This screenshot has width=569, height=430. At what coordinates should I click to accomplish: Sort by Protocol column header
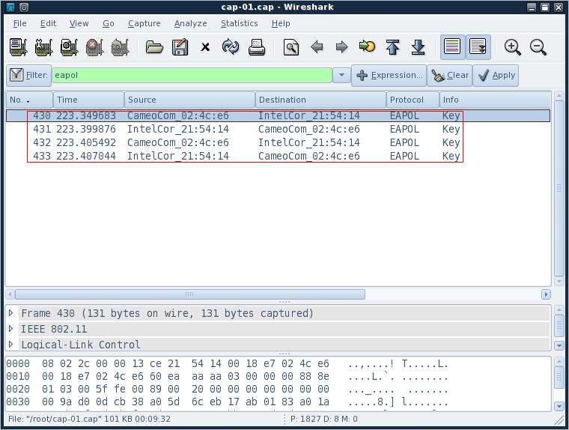[x=413, y=100]
